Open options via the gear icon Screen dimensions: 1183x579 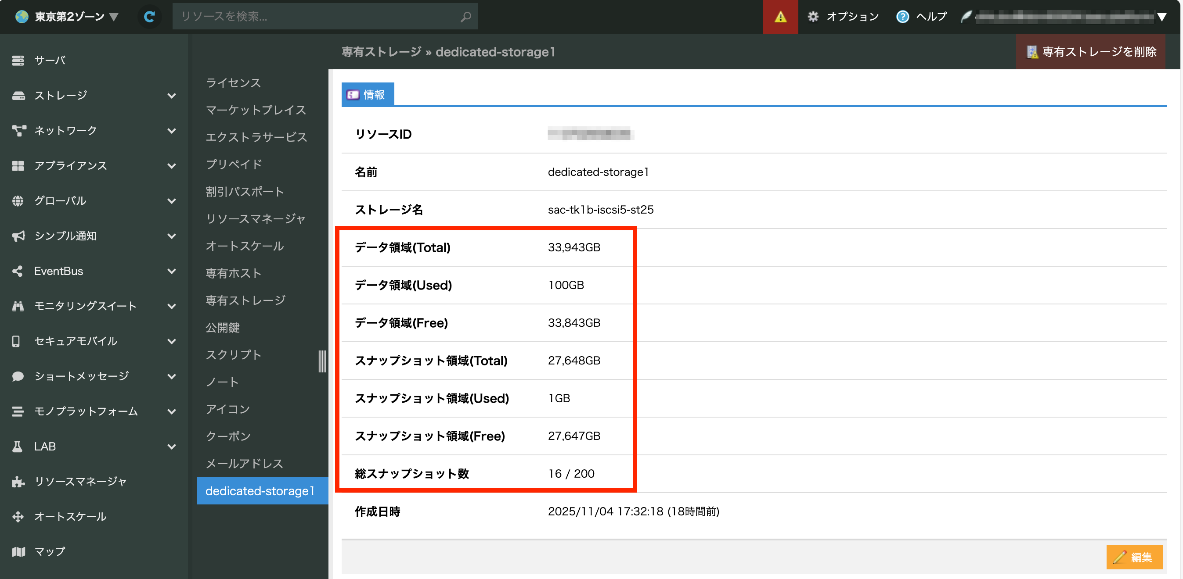813,17
